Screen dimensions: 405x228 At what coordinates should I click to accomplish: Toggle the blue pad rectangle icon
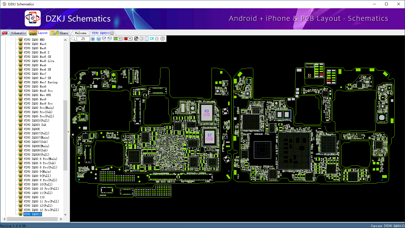tap(147, 39)
